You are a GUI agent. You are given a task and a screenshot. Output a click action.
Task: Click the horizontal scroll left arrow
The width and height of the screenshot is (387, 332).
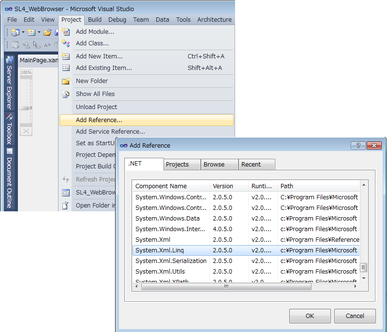[x=136, y=287]
